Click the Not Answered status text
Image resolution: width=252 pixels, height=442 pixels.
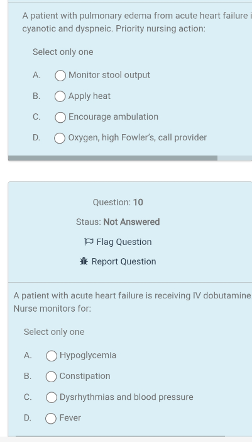(131, 222)
